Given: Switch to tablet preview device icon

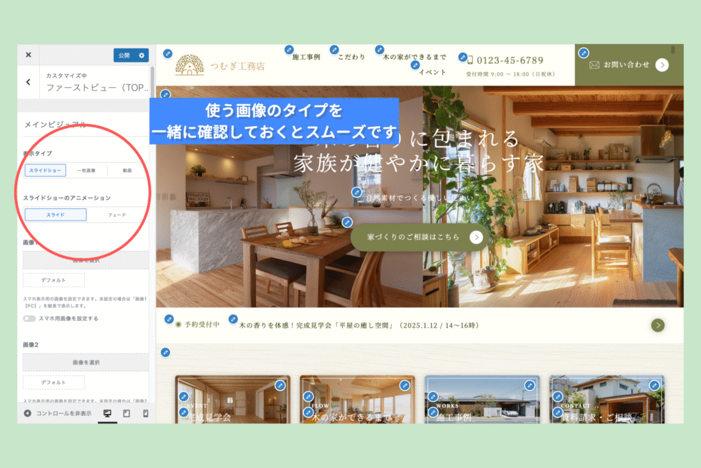Looking at the screenshot, I should (x=127, y=413).
